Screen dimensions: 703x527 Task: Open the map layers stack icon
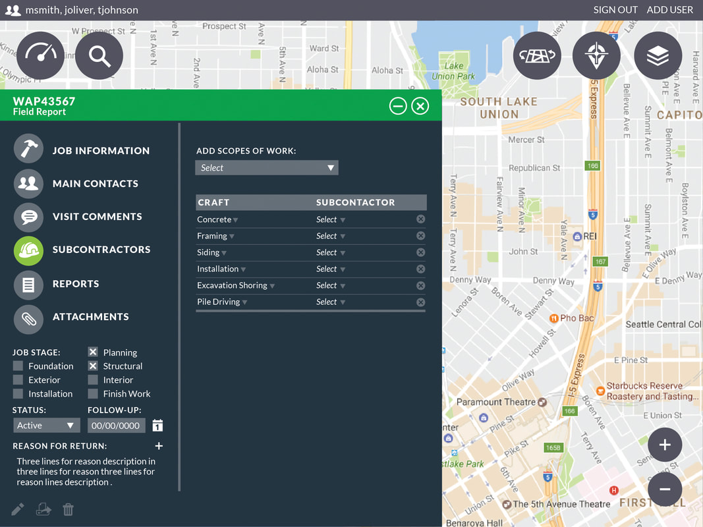658,56
